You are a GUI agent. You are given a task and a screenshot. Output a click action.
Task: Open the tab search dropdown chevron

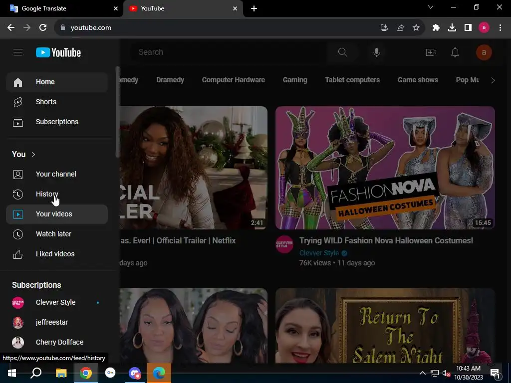click(x=431, y=7)
